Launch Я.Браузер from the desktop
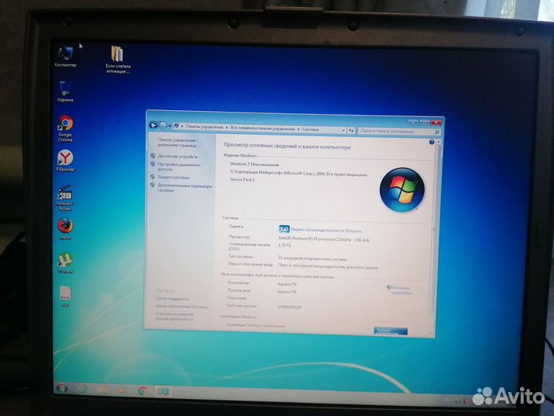The width and height of the screenshot is (554, 416). [x=65, y=160]
